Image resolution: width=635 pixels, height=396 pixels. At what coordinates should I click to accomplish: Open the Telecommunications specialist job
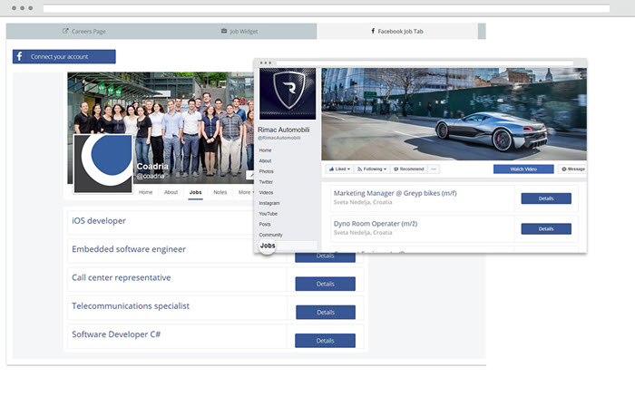point(131,305)
